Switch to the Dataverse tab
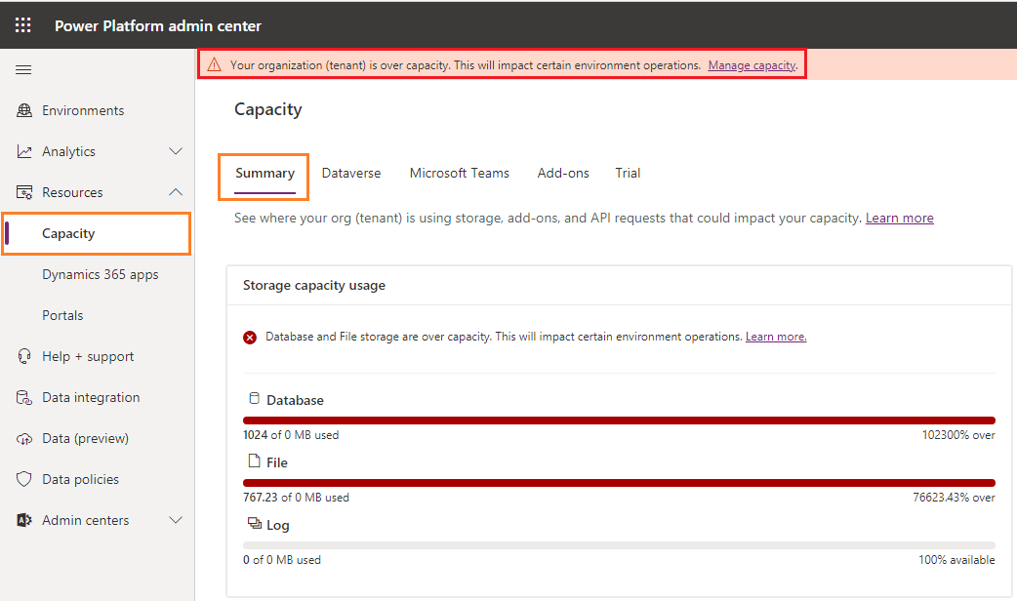 click(x=351, y=173)
